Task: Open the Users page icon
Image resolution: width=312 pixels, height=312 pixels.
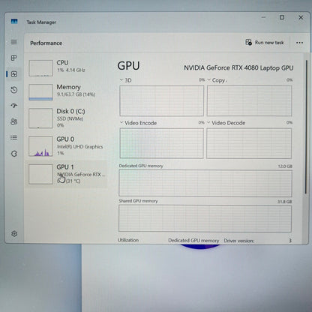Action: pyautogui.click(x=14, y=121)
